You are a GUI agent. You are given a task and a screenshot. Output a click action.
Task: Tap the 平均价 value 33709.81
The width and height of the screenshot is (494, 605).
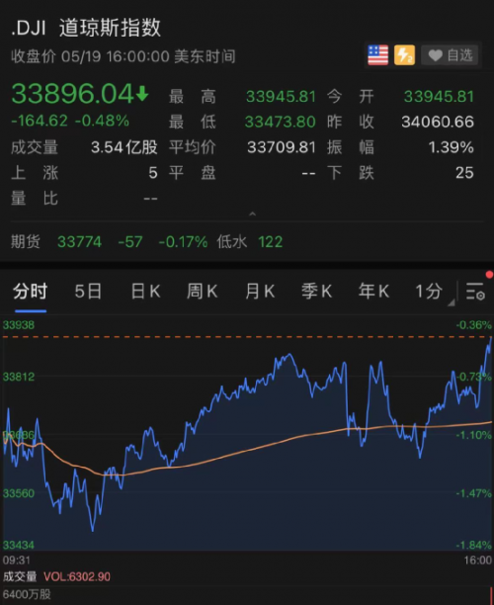pos(282,147)
